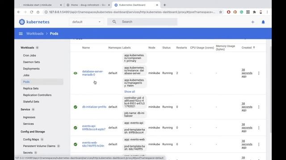Click 'job-name: db-initializer' label chip
This screenshot has width=286, height=160.
coord(135,114)
